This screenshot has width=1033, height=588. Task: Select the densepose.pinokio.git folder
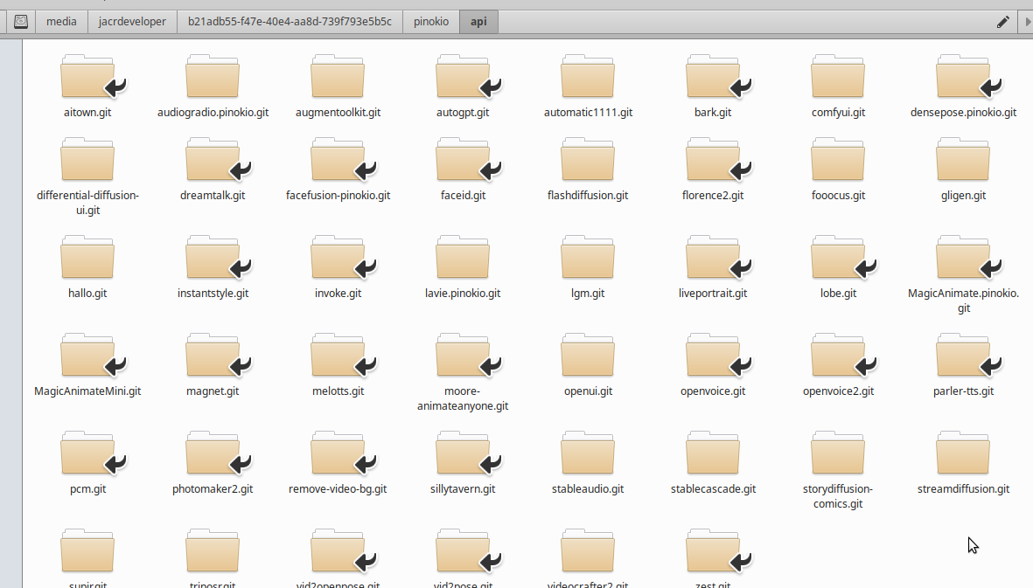(963, 78)
